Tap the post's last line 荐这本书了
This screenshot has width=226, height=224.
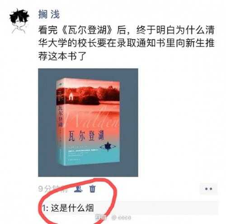coord(62,56)
